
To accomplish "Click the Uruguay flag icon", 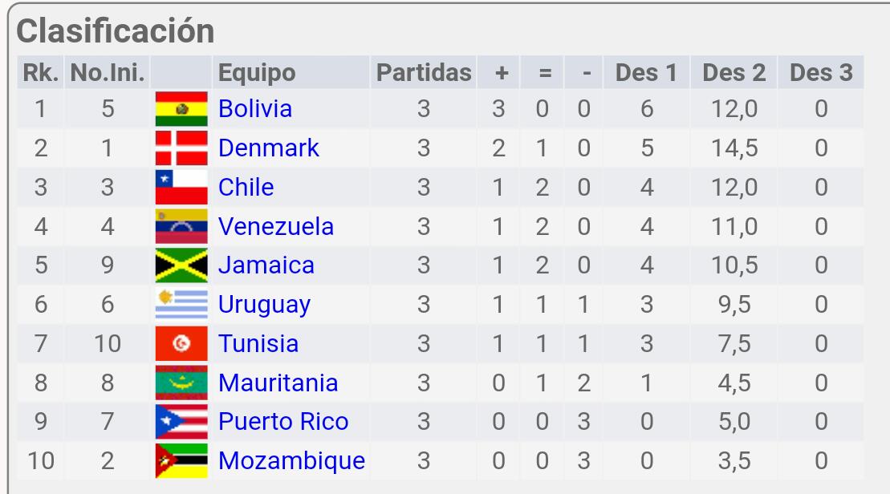I will (181, 305).
